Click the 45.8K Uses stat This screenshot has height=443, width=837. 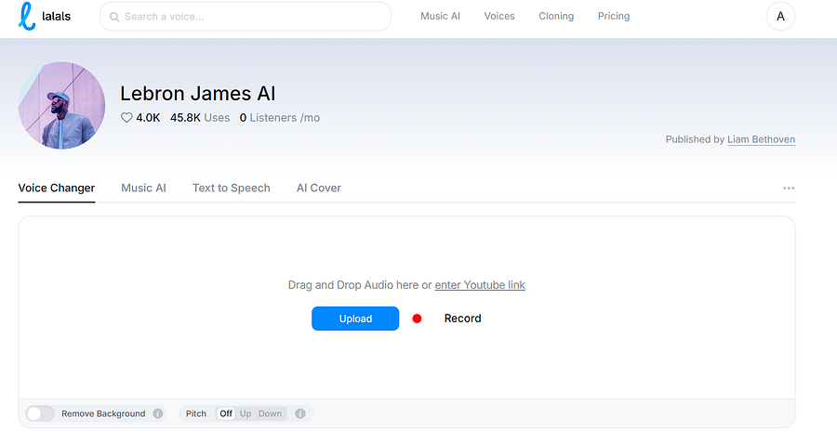coord(200,118)
